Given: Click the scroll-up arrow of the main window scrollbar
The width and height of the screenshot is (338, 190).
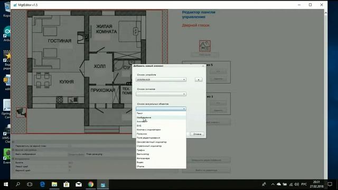Looking at the screenshot, I should [325, 13].
